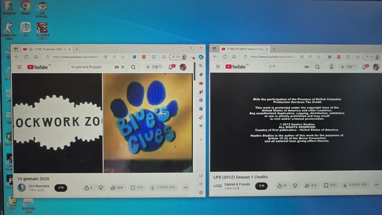Select the 'LPS (2012) Season 1 Credits' tab
The height and width of the screenshot is (215, 382).
click(244, 49)
